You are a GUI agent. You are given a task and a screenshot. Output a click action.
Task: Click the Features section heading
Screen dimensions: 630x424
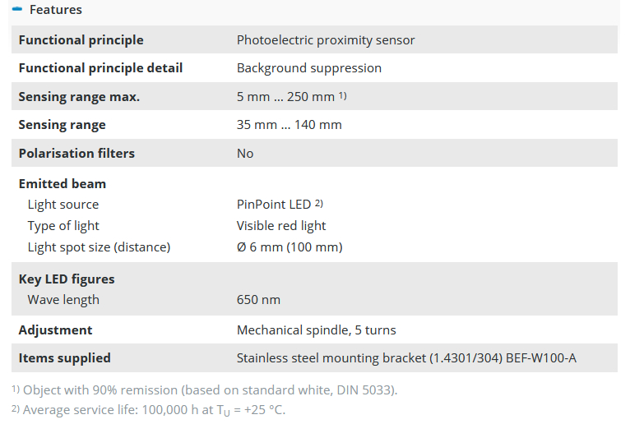pyautogui.click(x=55, y=10)
